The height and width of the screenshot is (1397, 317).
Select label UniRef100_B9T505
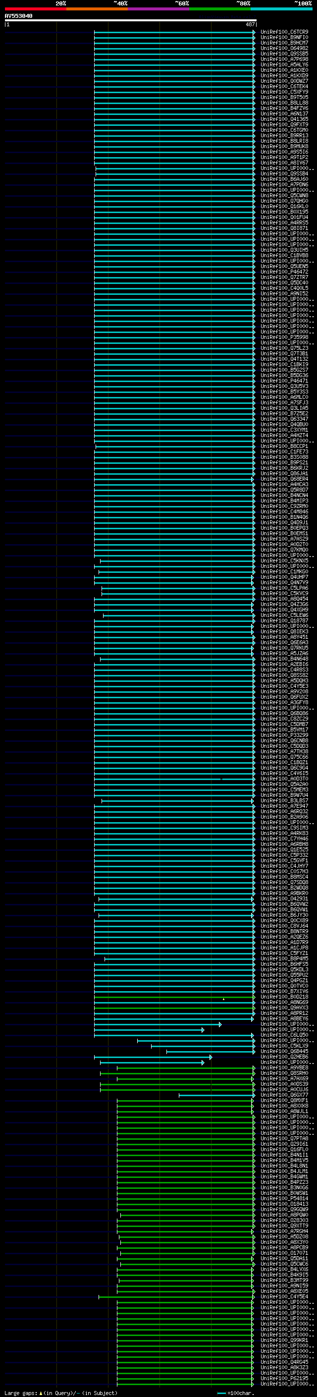[x=284, y=97]
